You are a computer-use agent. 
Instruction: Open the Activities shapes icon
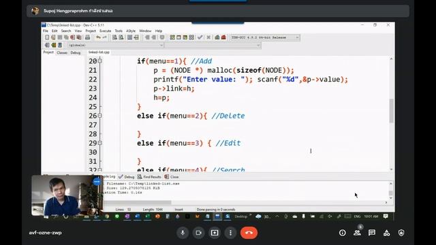tap(386, 233)
